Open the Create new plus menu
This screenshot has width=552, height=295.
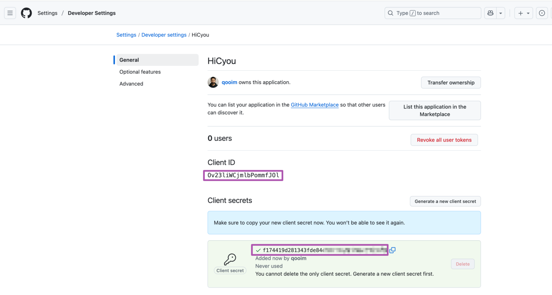[524, 13]
